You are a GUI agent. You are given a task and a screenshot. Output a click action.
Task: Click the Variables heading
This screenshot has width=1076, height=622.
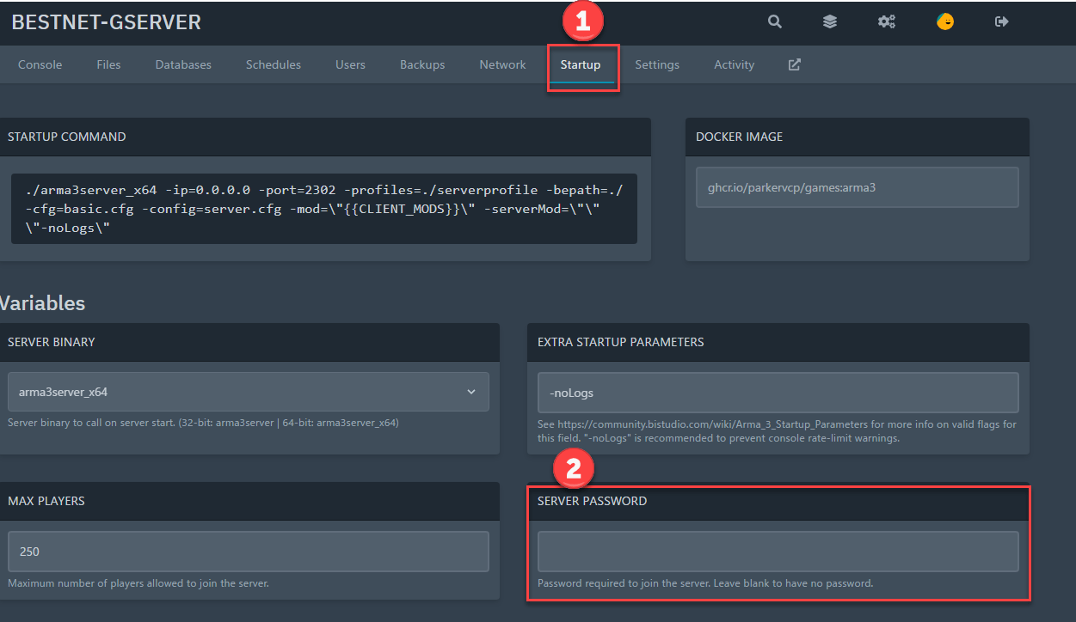click(42, 302)
